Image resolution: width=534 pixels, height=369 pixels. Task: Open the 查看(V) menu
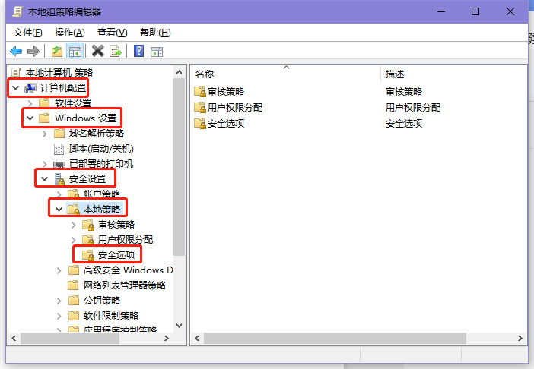click(112, 33)
